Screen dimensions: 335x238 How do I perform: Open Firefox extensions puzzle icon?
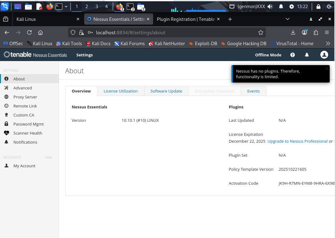pos(316,32)
